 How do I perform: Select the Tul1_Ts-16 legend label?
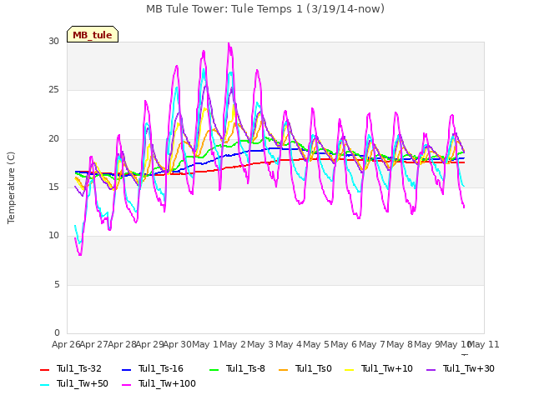[161, 368]
